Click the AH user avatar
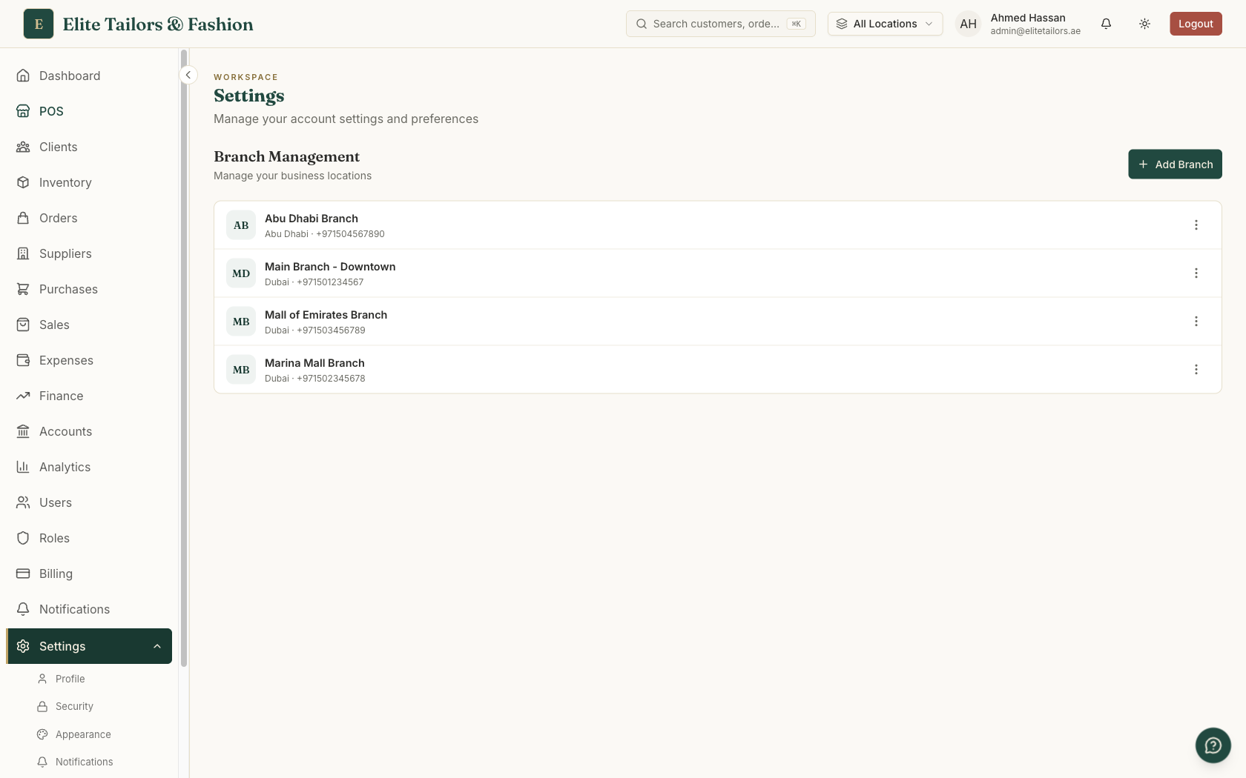The width and height of the screenshot is (1246, 778). (968, 24)
